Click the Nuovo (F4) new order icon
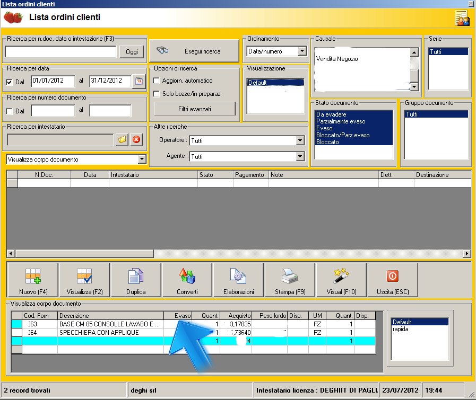 [x=33, y=277]
